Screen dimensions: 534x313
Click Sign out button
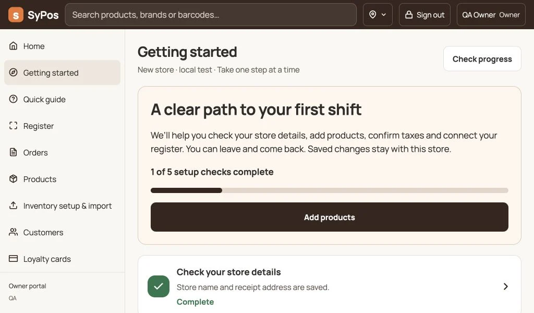pos(424,15)
